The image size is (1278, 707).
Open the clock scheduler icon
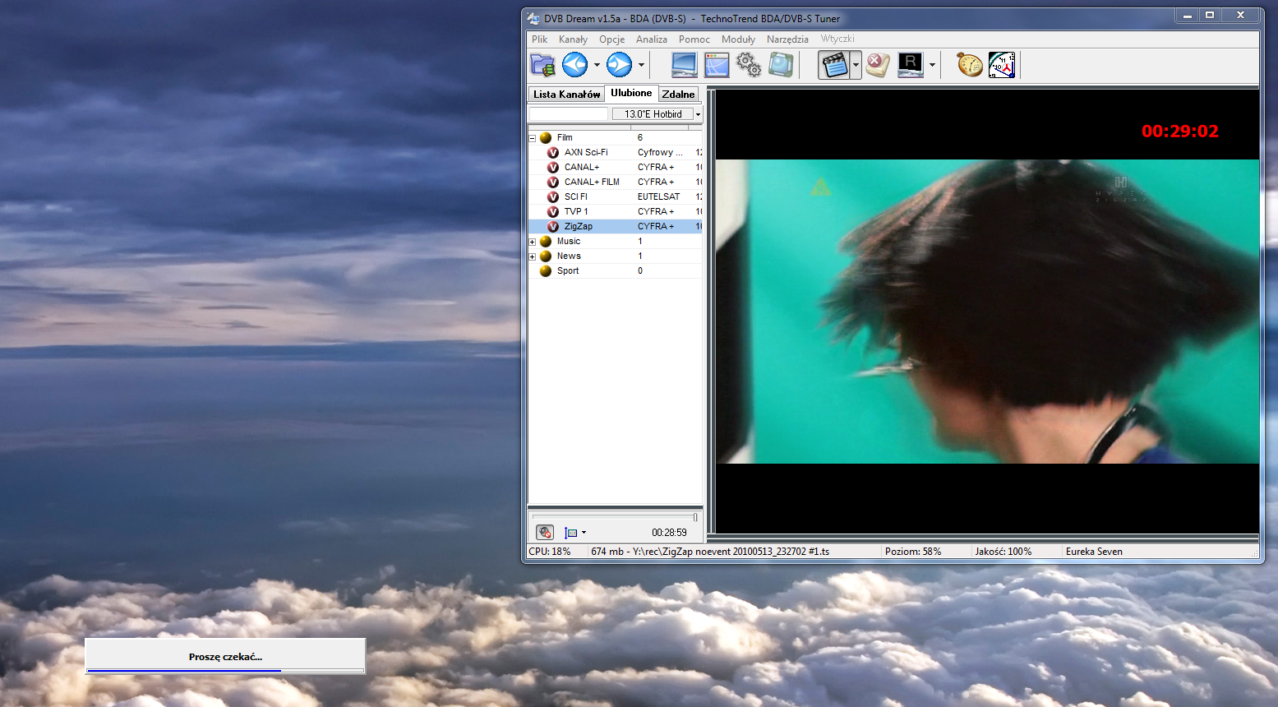coord(1002,65)
